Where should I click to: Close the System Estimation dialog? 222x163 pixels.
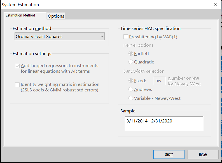click(215, 5)
